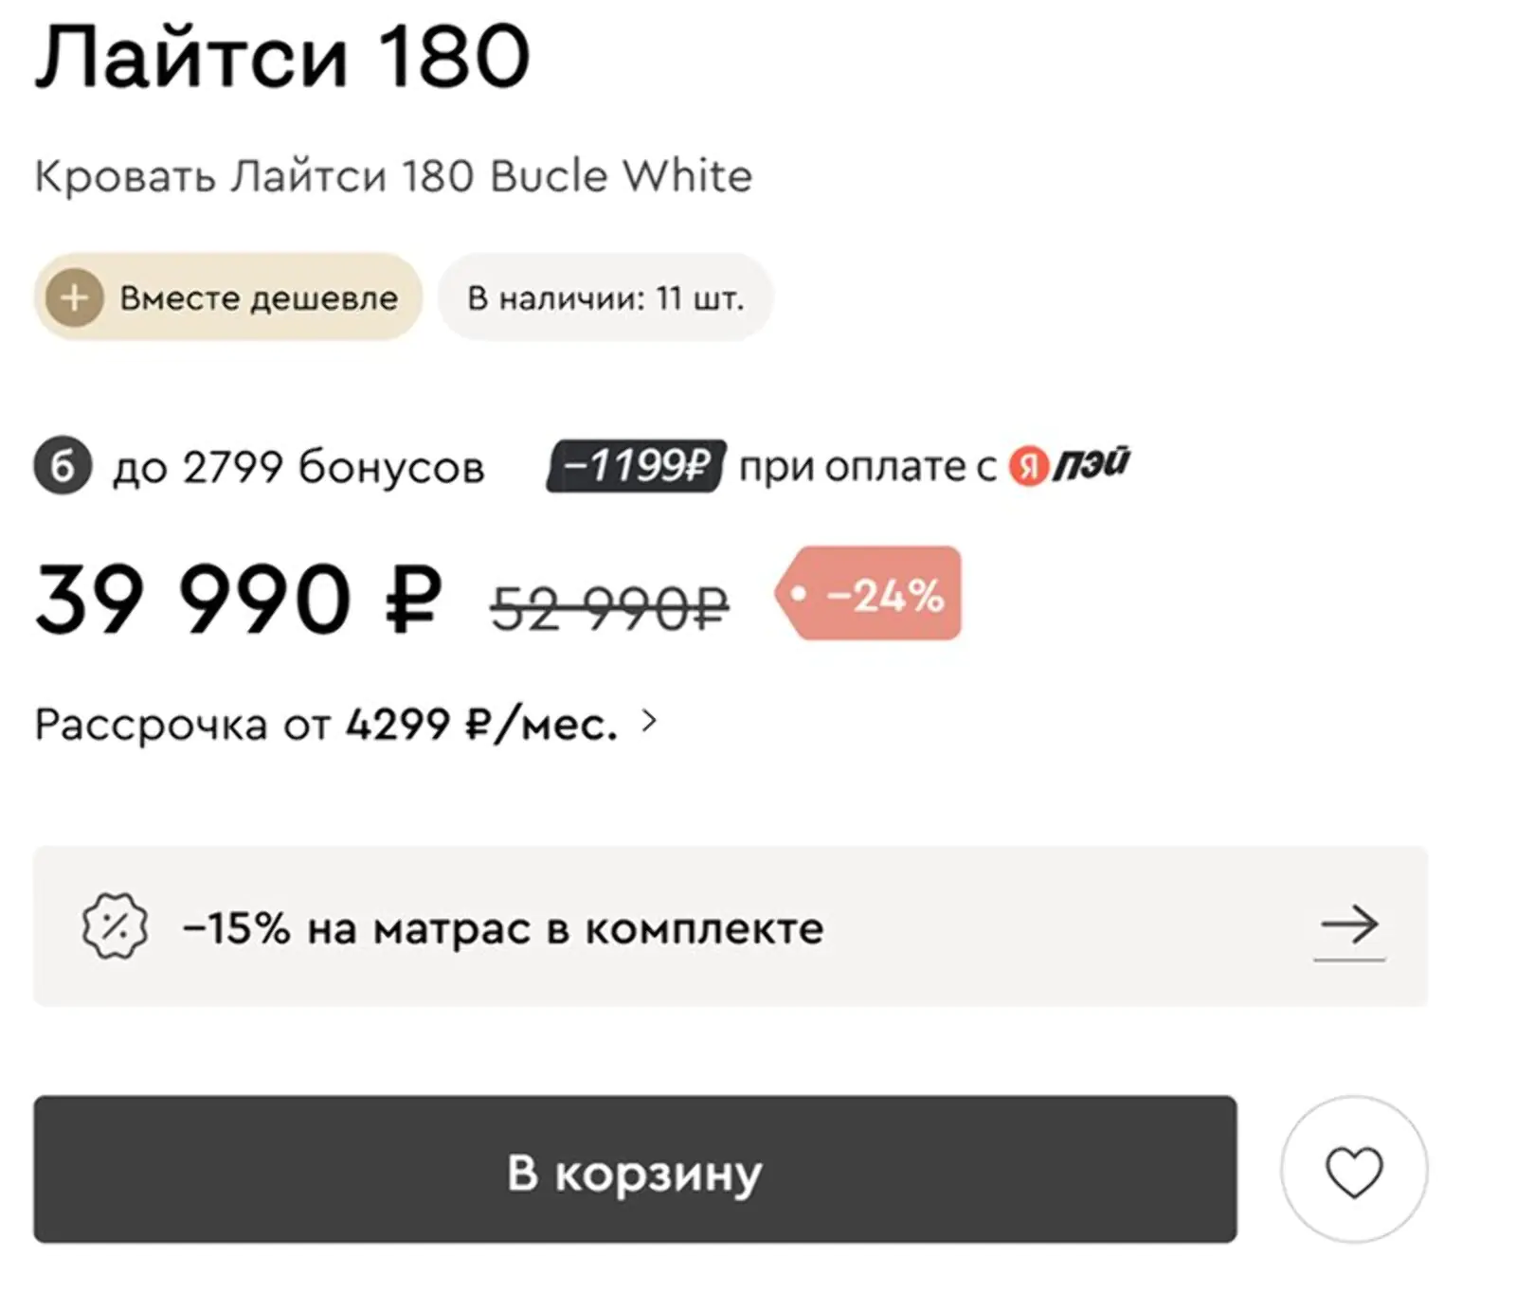The width and height of the screenshot is (1516, 1292).
Task: Click the до 2799 бонусов text
Action: point(298,467)
